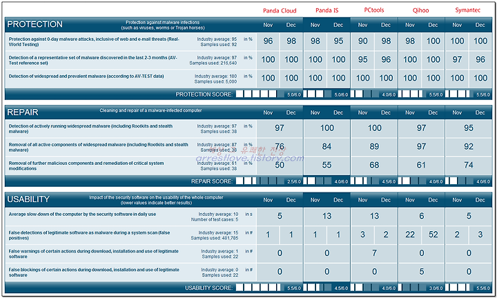Click Panda Cloud's Nov 0-day value 96
This screenshot has height=298, width=497.
(268, 41)
